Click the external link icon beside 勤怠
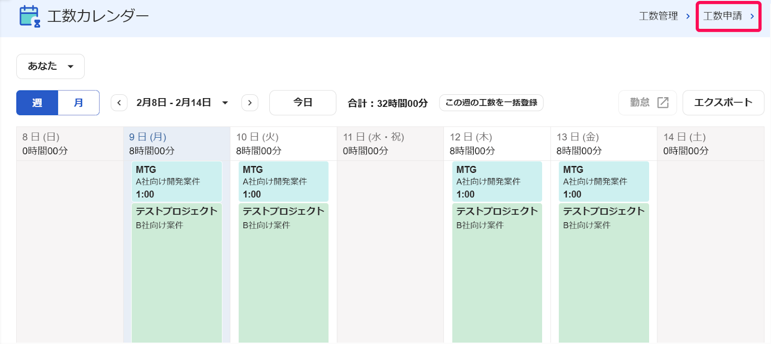Viewport: 771px width, 344px height. (663, 102)
